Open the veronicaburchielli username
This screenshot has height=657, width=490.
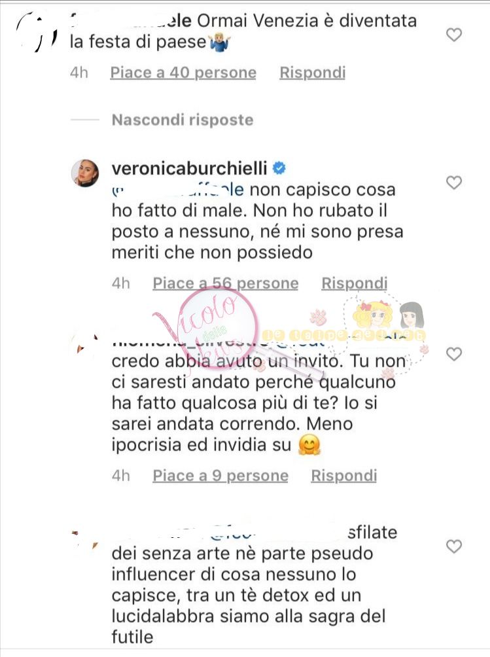click(x=189, y=168)
